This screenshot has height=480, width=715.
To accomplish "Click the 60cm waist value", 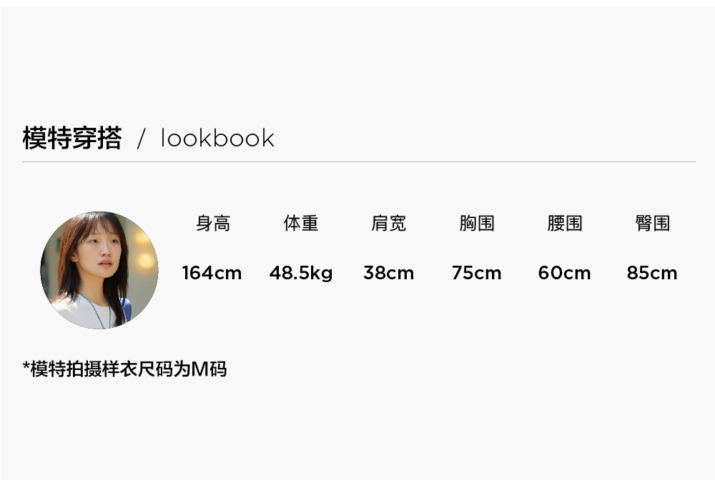I will click(x=565, y=273).
